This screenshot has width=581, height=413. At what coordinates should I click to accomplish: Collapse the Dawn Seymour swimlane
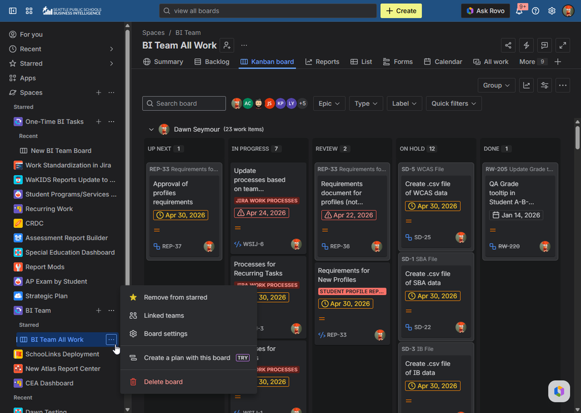151,130
